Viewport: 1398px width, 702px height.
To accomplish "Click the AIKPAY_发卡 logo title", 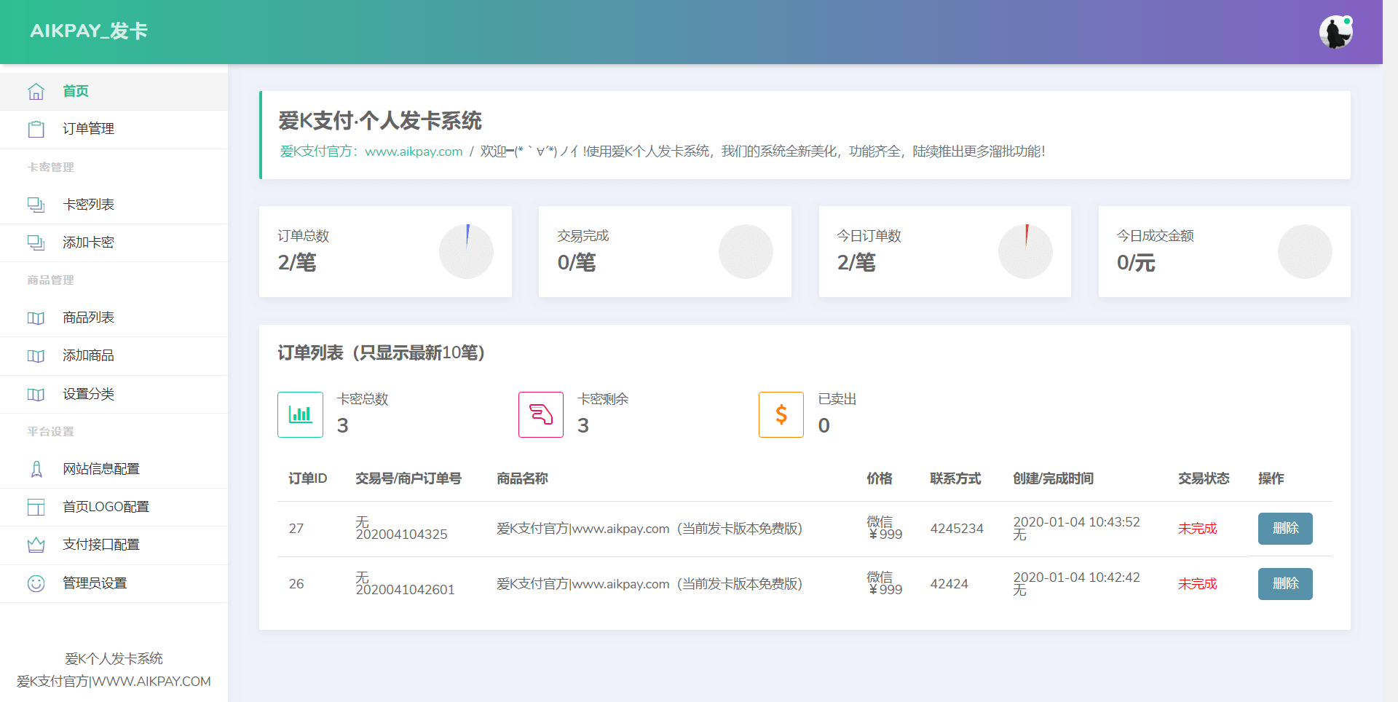I will 89,31.
